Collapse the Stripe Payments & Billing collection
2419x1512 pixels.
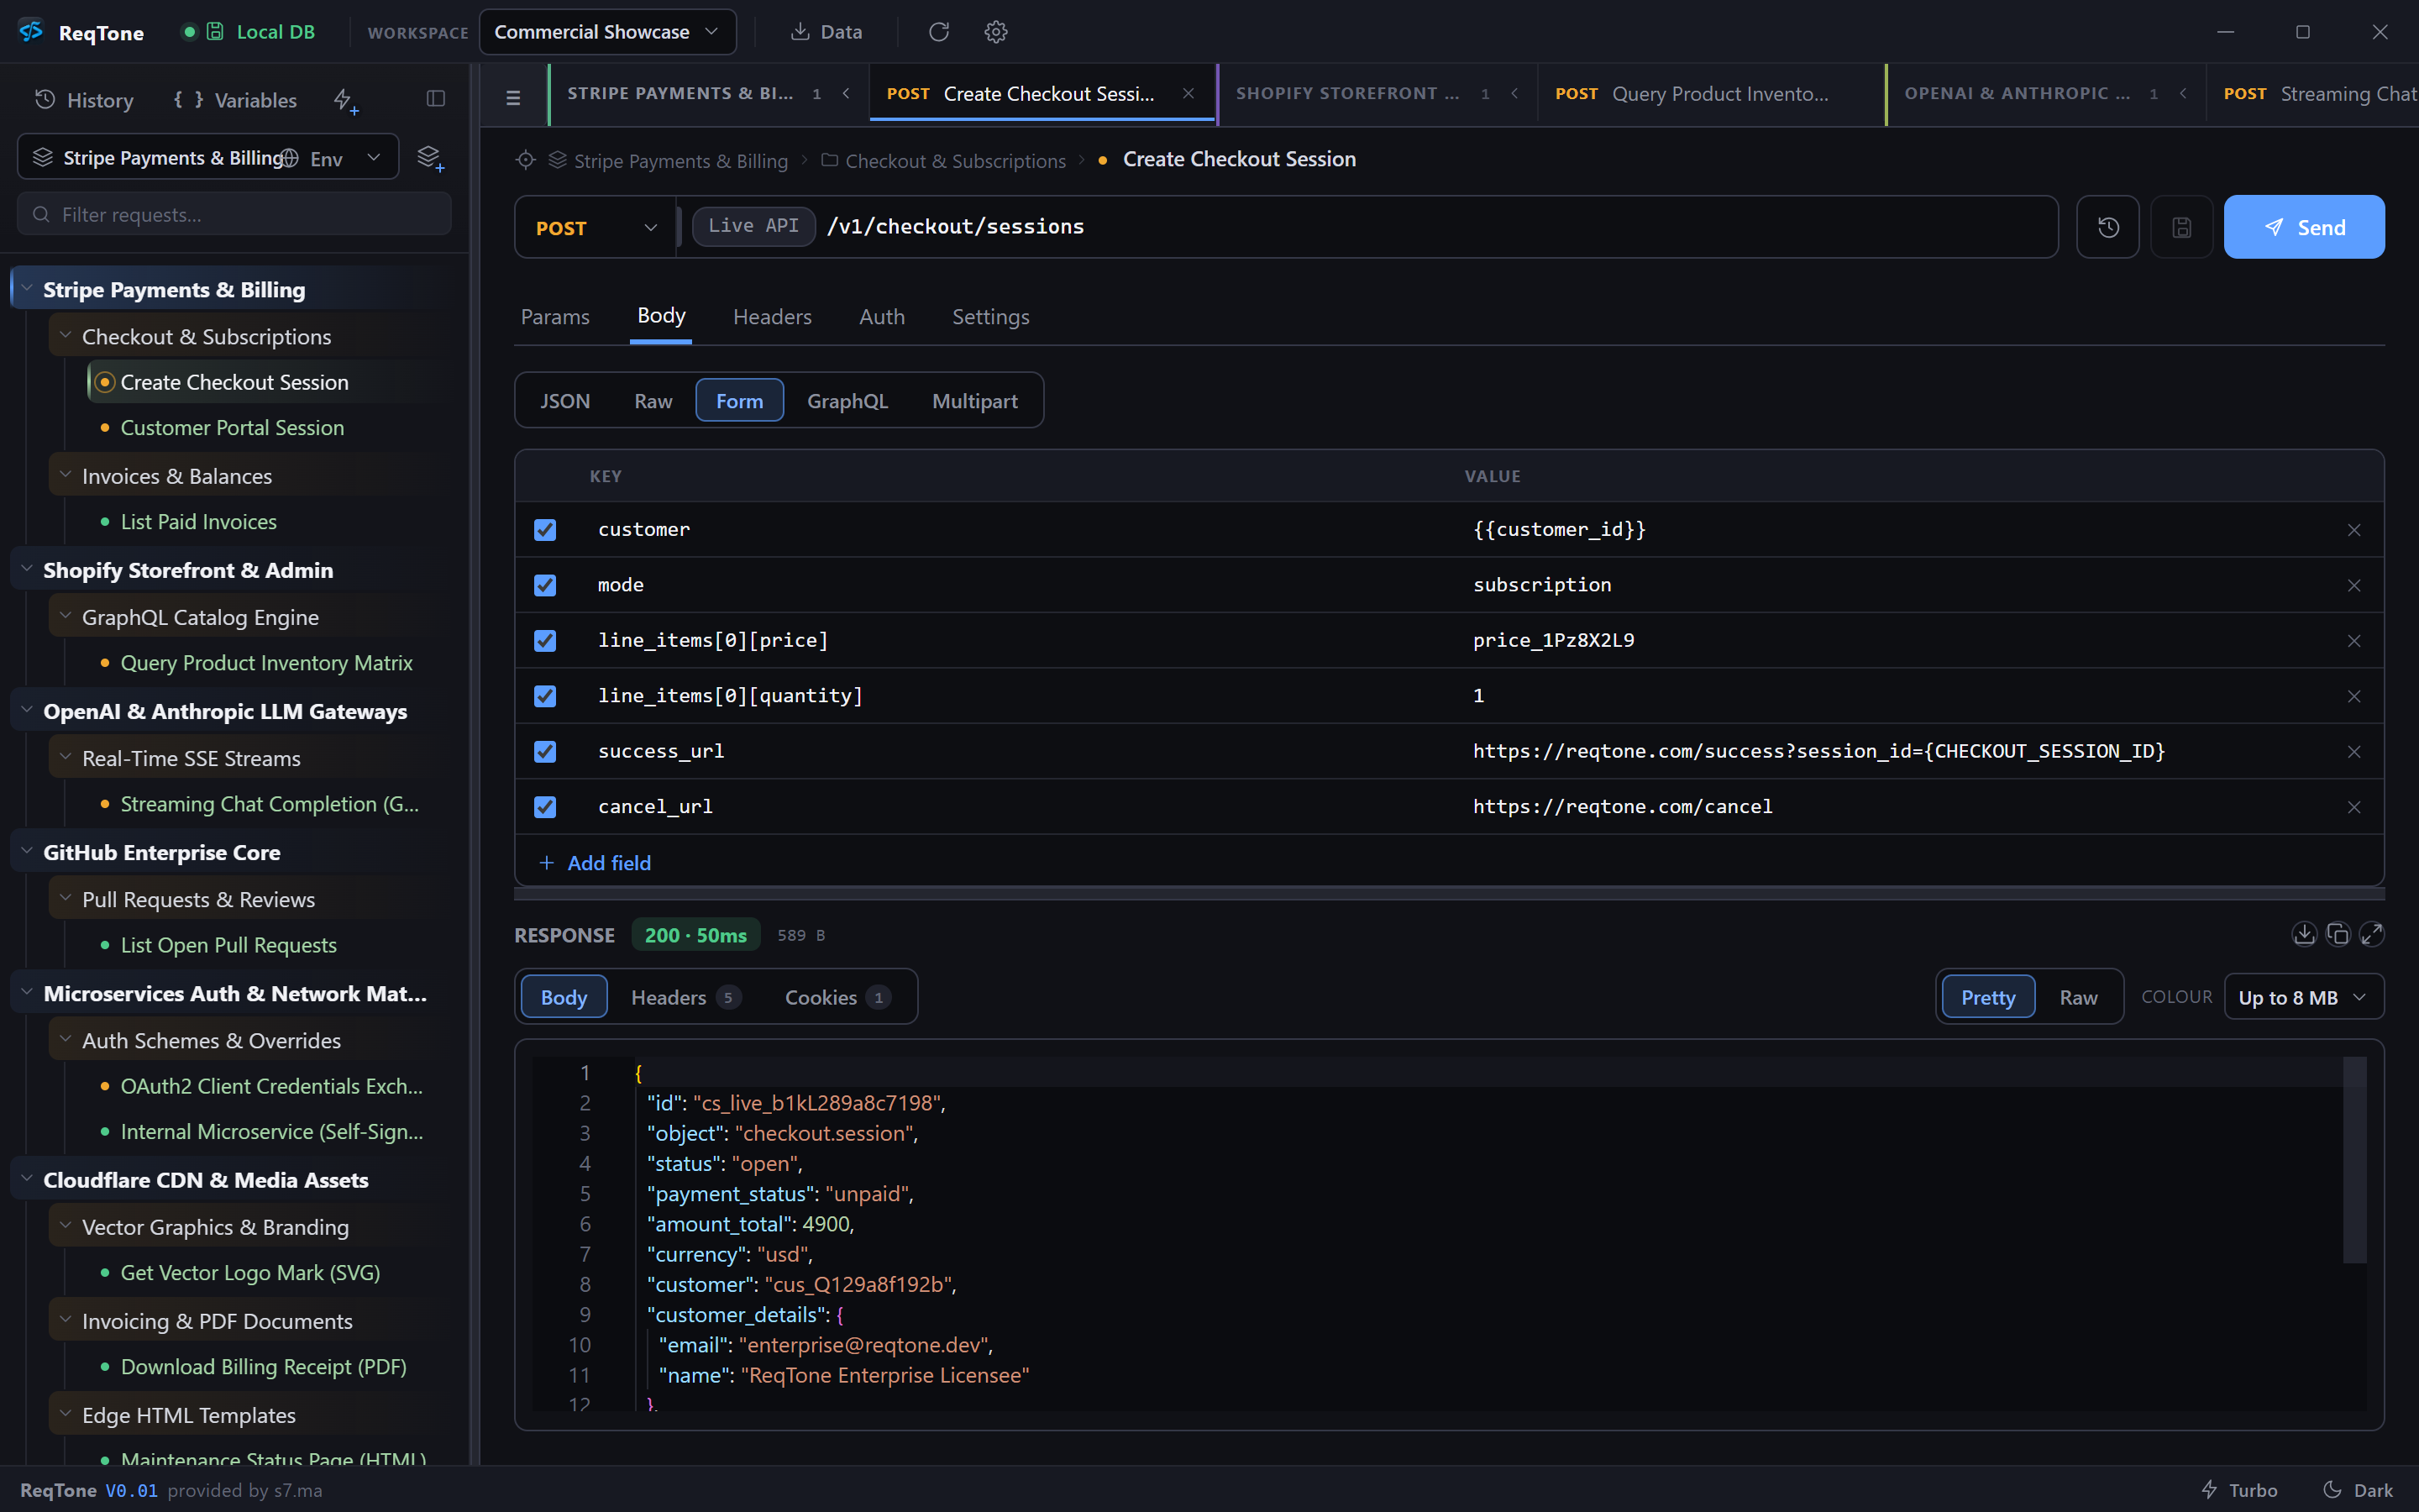(x=27, y=289)
